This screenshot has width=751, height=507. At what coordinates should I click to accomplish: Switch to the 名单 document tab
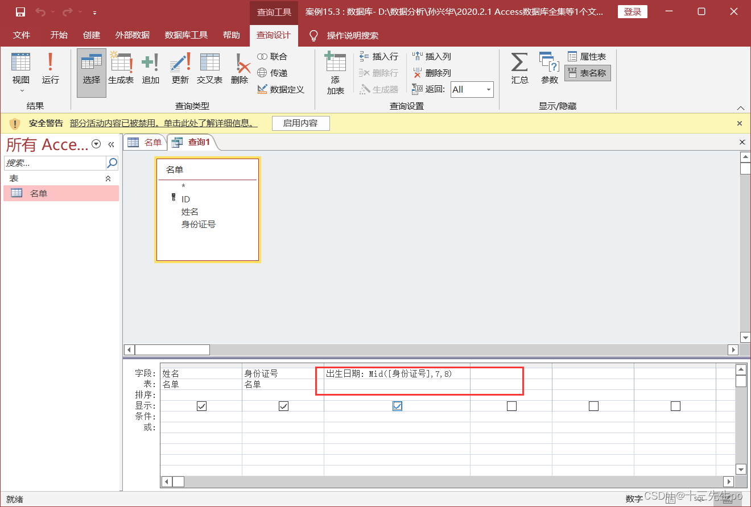(x=145, y=142)
